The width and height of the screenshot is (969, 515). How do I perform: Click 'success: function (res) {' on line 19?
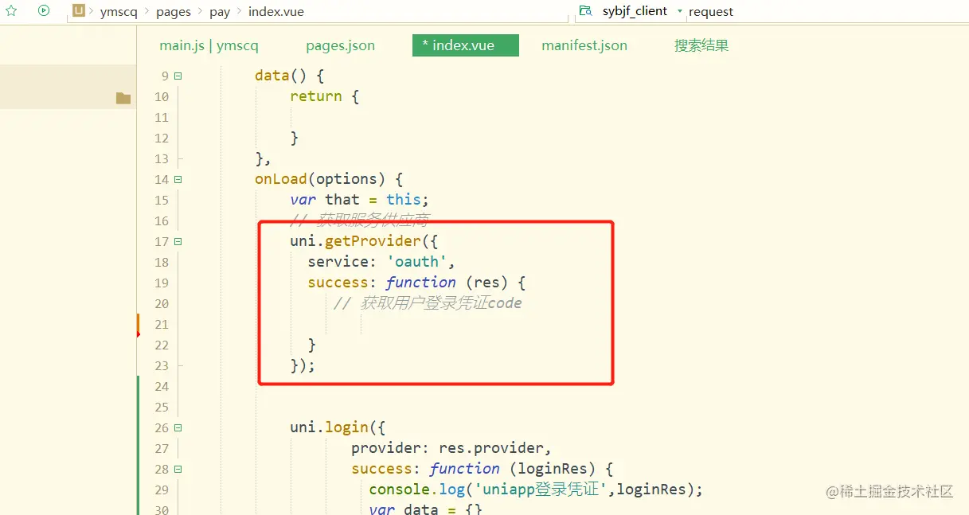point(417,283)
